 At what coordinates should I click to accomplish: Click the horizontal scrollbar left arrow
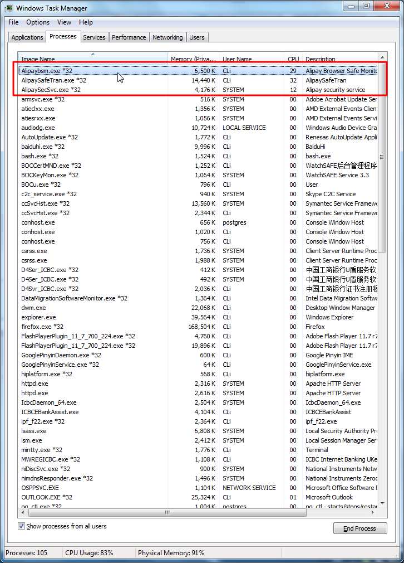23,512
